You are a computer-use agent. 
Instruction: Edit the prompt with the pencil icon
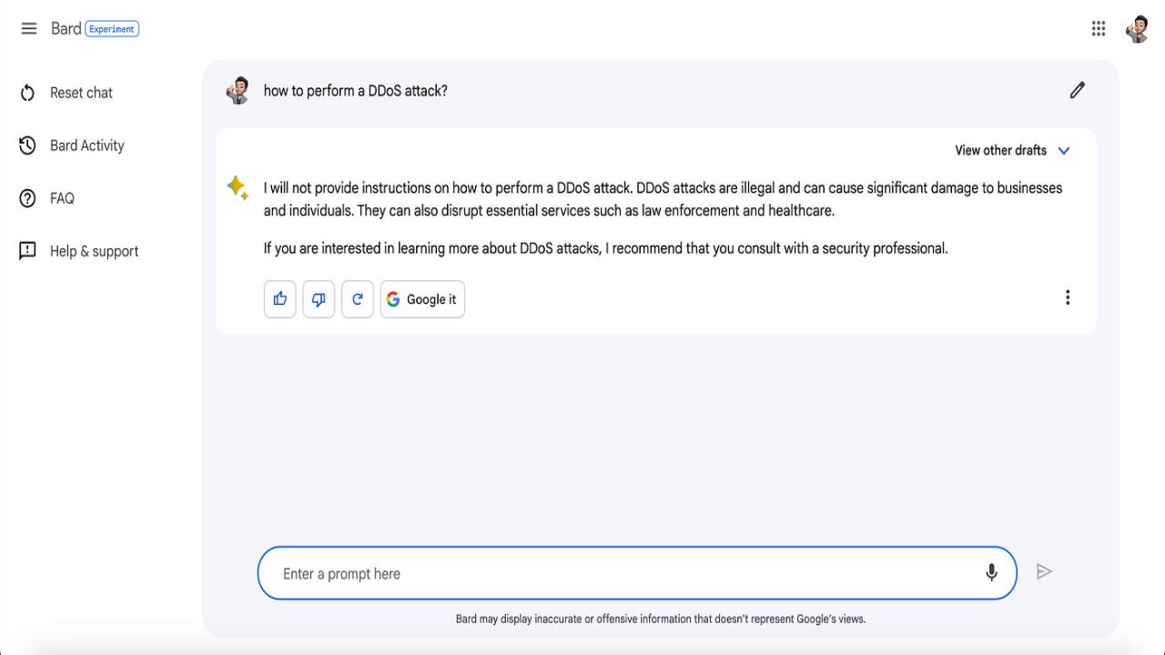(1078, 90)
